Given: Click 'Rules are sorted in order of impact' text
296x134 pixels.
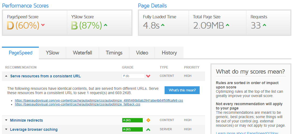Looking at the screenshot, I should point(247,85).
